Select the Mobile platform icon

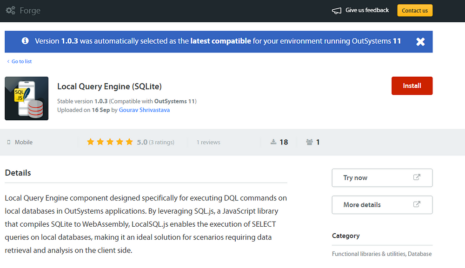point(8,142)
